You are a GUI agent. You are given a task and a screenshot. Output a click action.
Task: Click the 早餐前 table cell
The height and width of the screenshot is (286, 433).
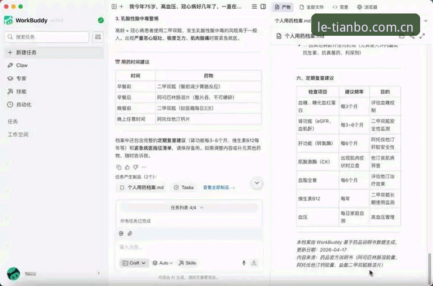pos(136,87)
